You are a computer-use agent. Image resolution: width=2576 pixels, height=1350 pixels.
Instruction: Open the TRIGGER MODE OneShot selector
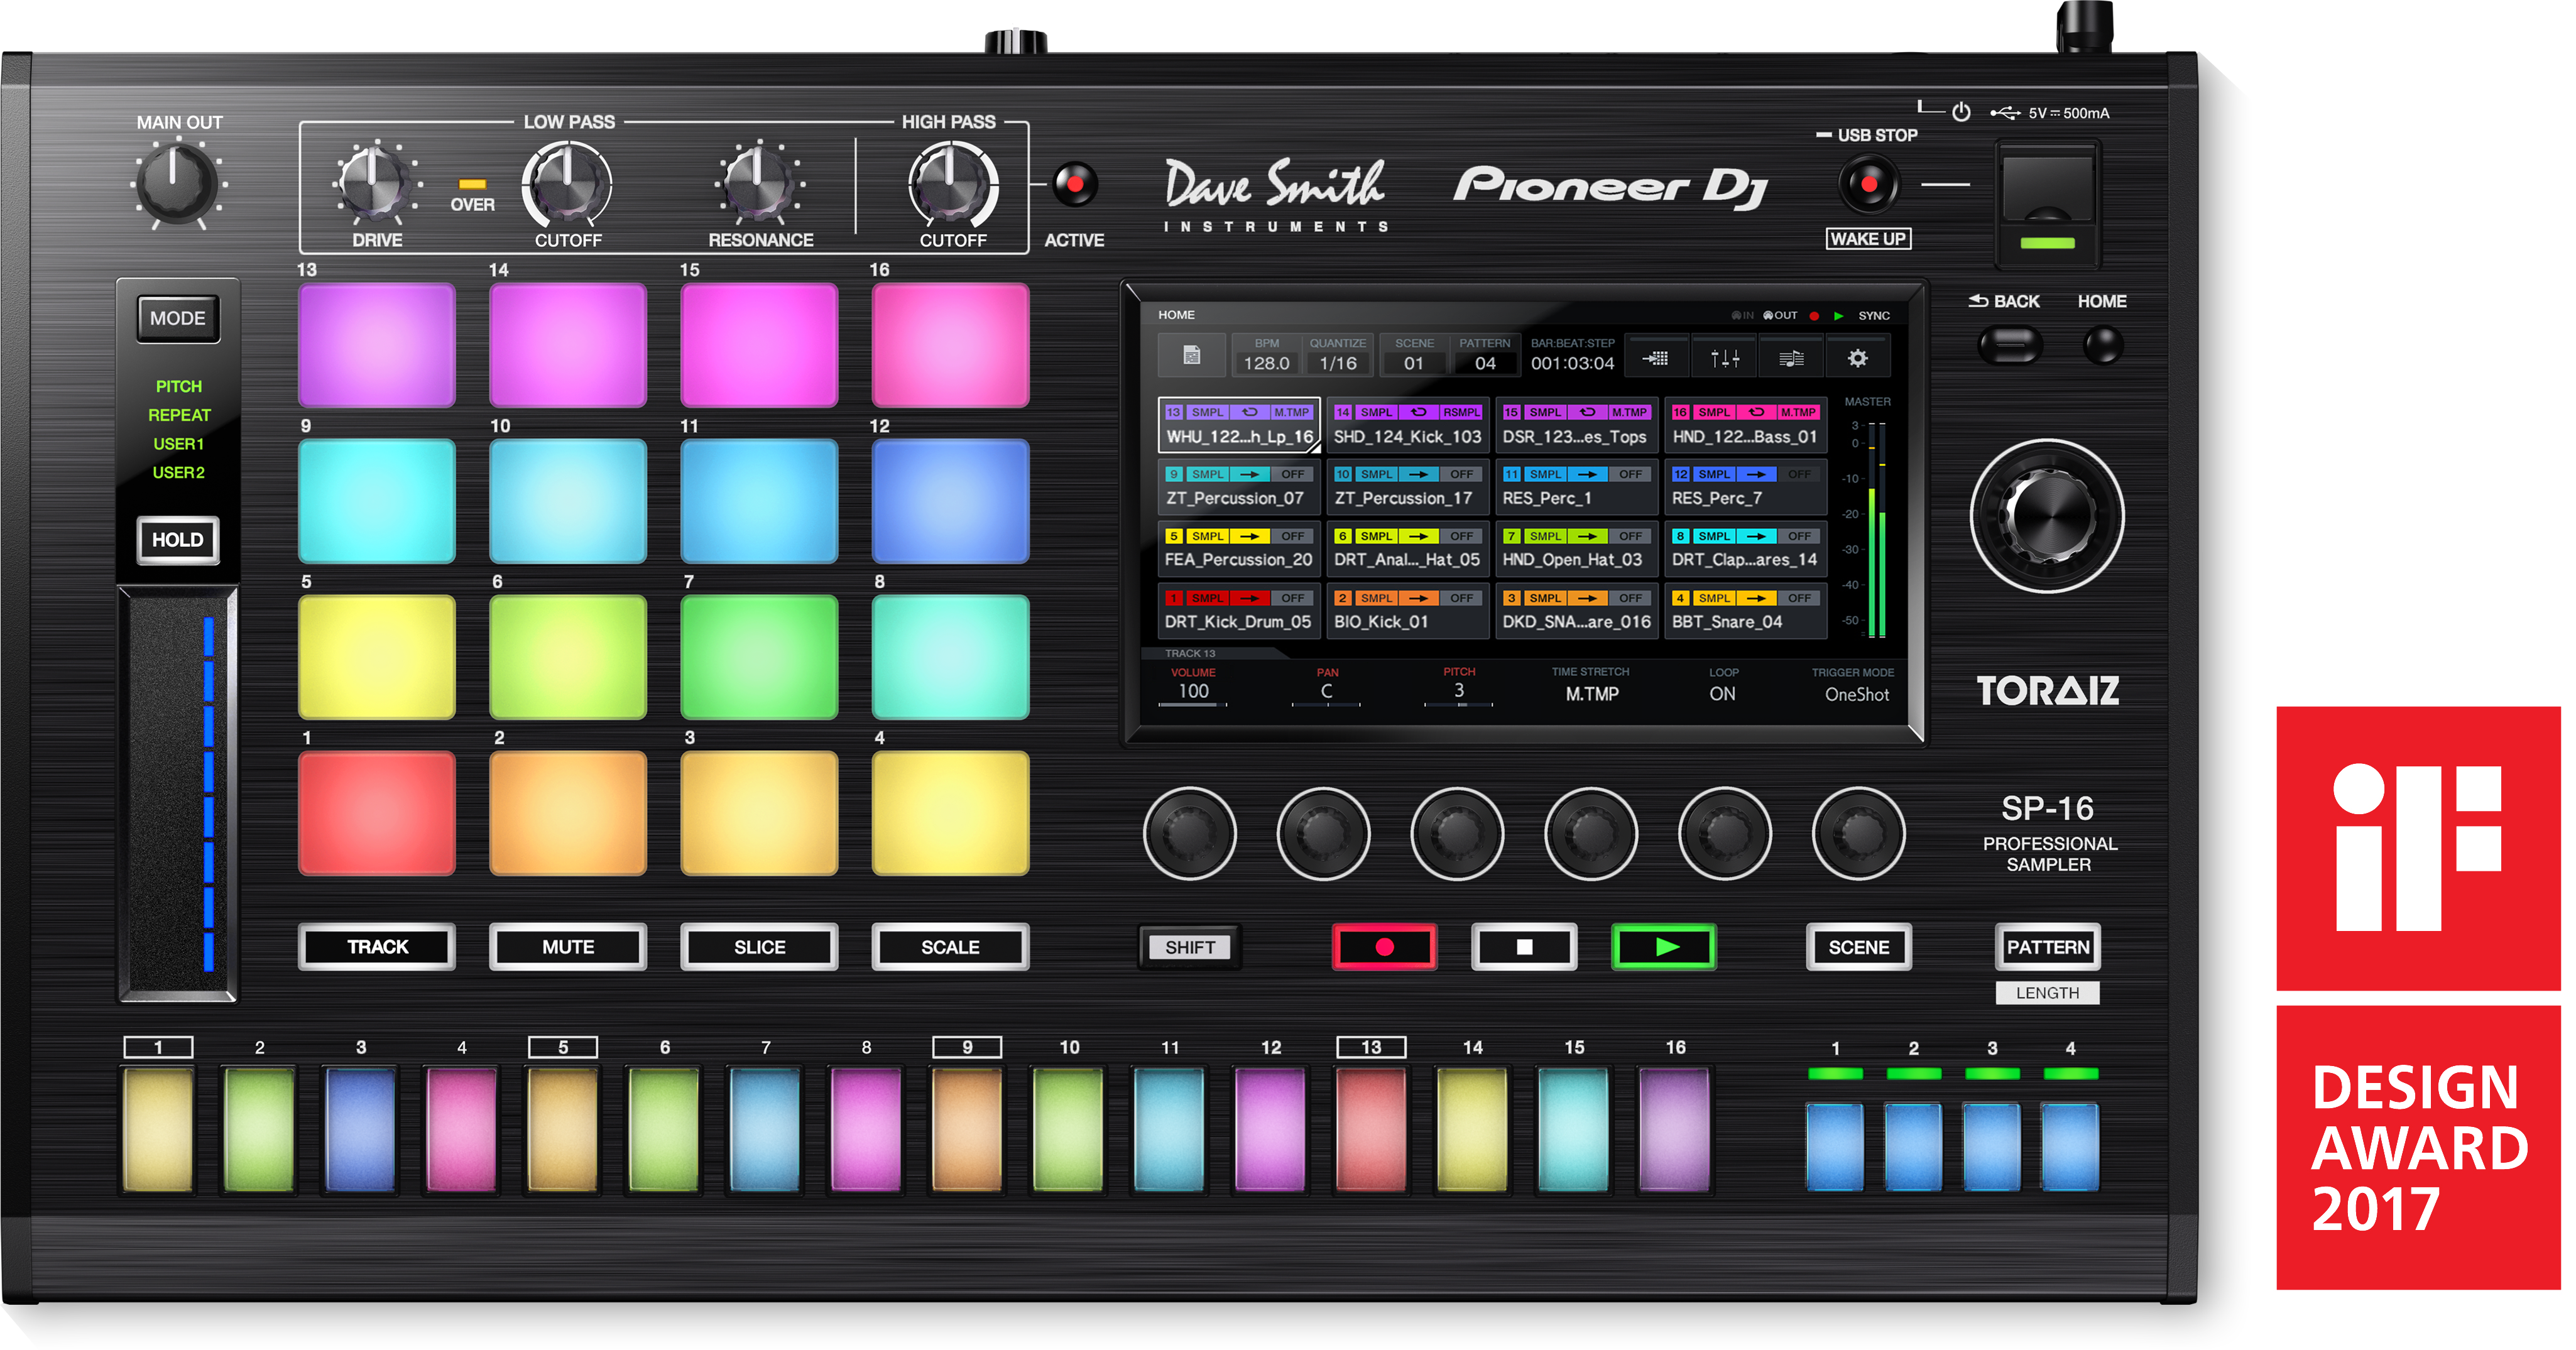click(x=1856, y=693)
